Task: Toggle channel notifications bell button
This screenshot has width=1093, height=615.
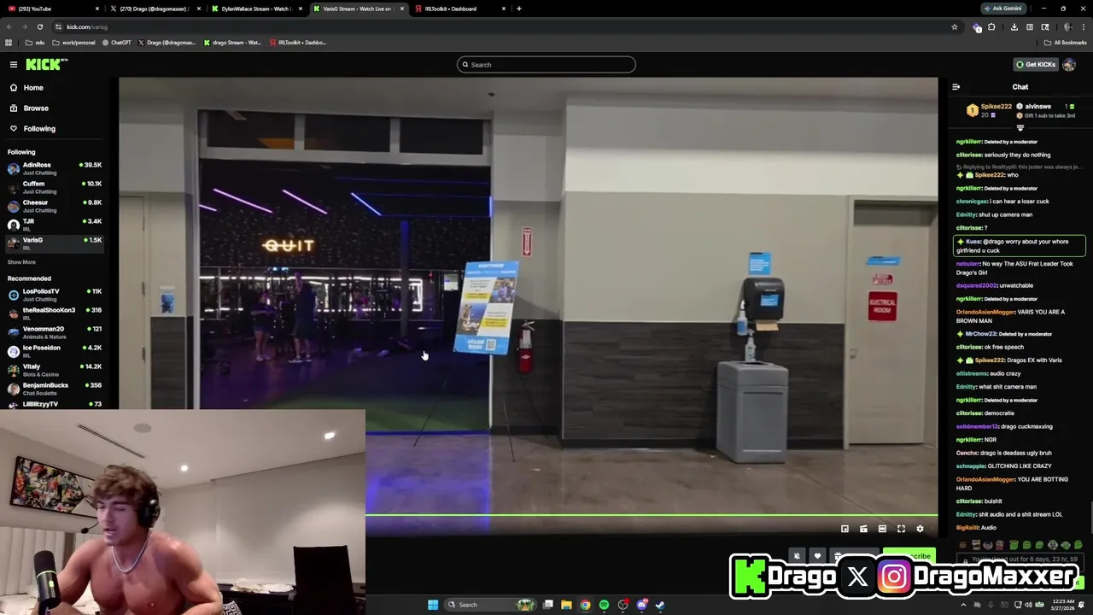Action: click(x=797, y=556)
